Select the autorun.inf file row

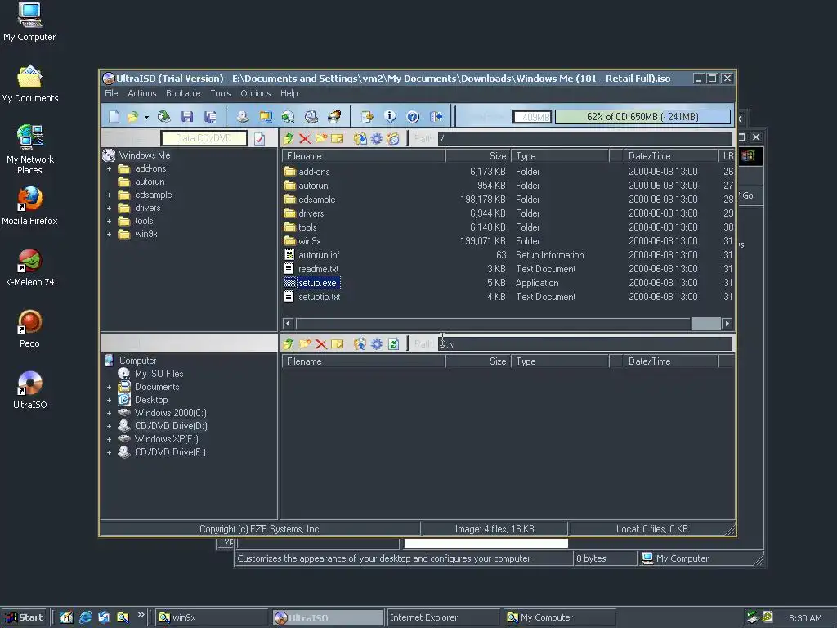508,255
